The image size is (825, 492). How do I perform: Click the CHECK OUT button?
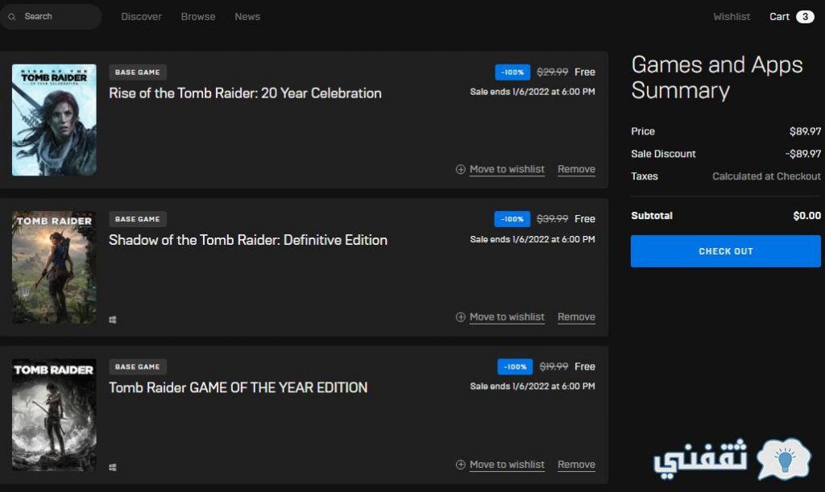[726, 251]
